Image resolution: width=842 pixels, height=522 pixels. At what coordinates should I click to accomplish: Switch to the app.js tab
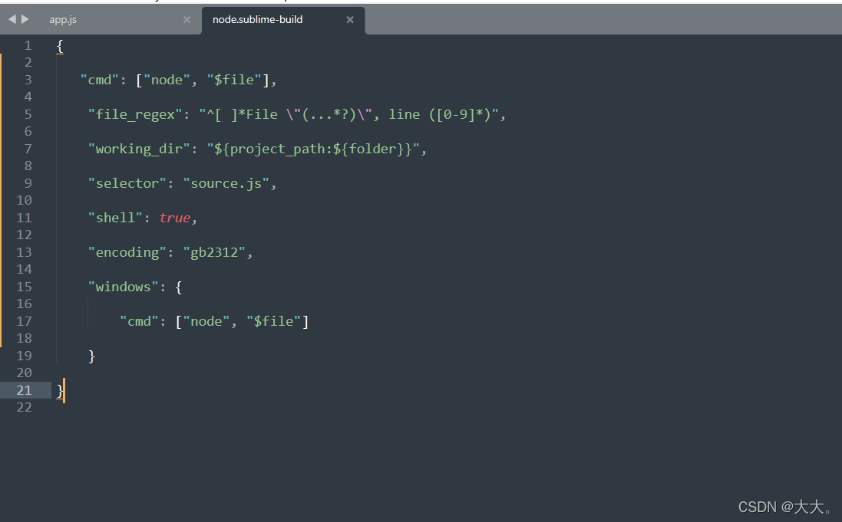click(63, 20)
